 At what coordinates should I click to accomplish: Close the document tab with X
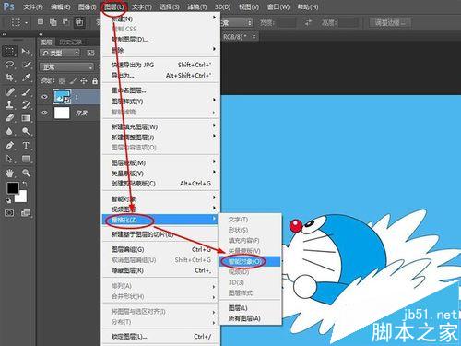pos(254,37)
